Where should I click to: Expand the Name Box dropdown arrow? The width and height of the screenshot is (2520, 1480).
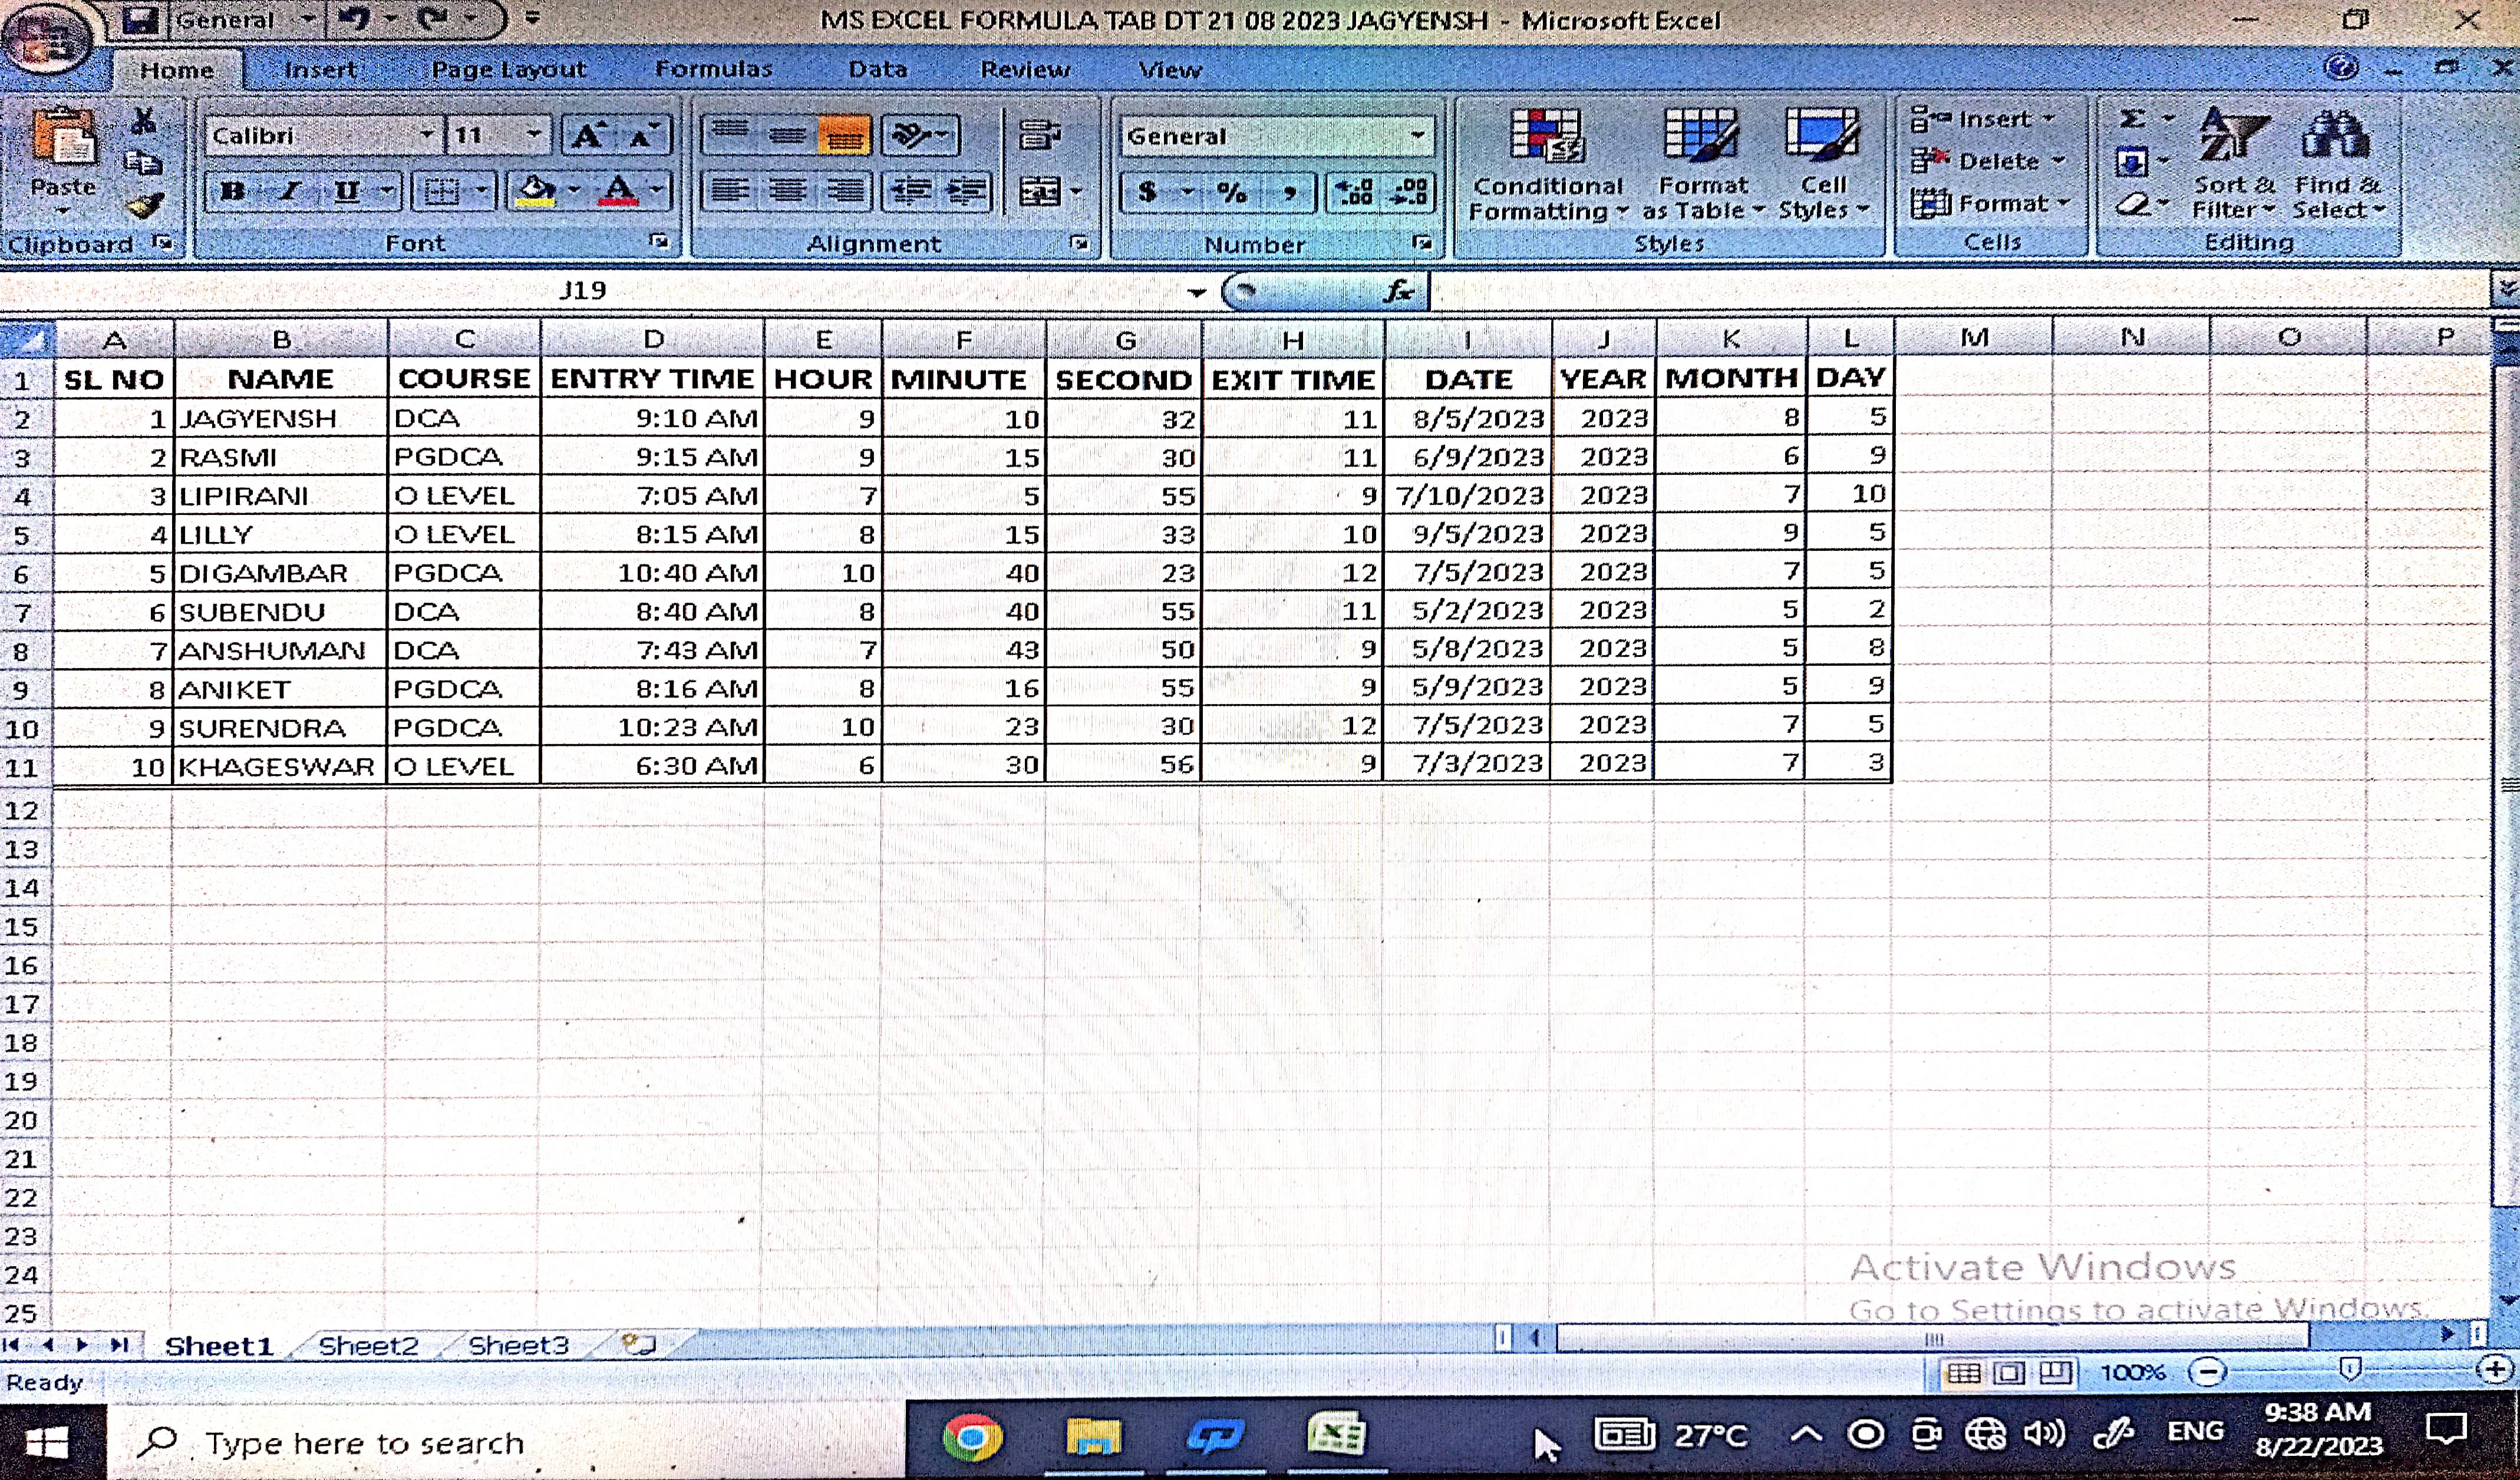[x=1196, y=292]
